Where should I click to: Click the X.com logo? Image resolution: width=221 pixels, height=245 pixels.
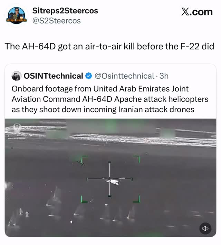[197, 12]
